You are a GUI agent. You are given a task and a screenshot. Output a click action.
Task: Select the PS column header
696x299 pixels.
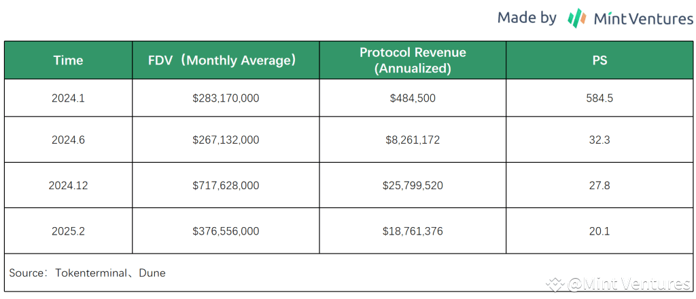(599, 60)
